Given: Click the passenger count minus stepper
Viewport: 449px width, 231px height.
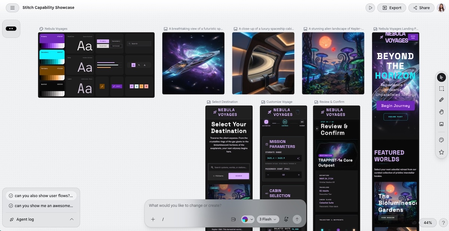Looking at the screenshot, I should click(x=268, y=175).
